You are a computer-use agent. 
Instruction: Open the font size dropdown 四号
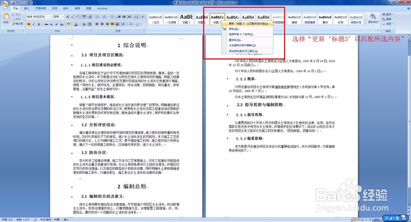click(63, 17)
